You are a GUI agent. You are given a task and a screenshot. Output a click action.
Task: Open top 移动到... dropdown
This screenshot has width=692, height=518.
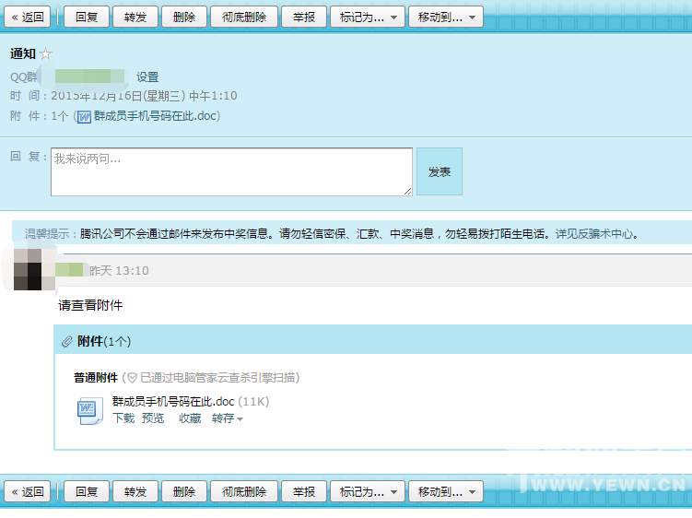(446, 18)
